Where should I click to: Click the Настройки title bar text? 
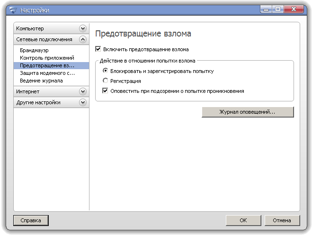pos(35,10)
